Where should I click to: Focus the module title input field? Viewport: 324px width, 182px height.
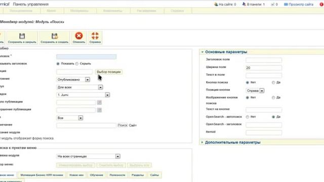pyautogui.click(x=87, y=57)
